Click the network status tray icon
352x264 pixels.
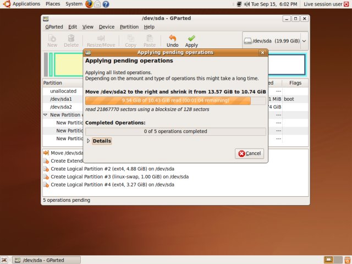239,4
